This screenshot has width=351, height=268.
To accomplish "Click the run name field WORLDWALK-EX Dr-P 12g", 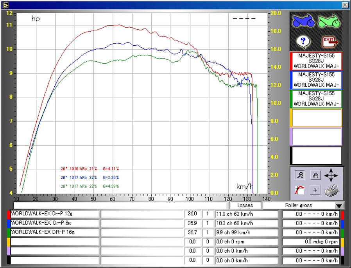I will pyautogui.click(x=55, y=214).
